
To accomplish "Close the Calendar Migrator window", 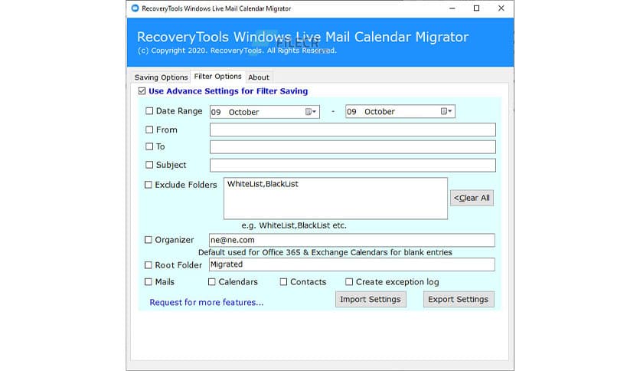I will point(501,8).
